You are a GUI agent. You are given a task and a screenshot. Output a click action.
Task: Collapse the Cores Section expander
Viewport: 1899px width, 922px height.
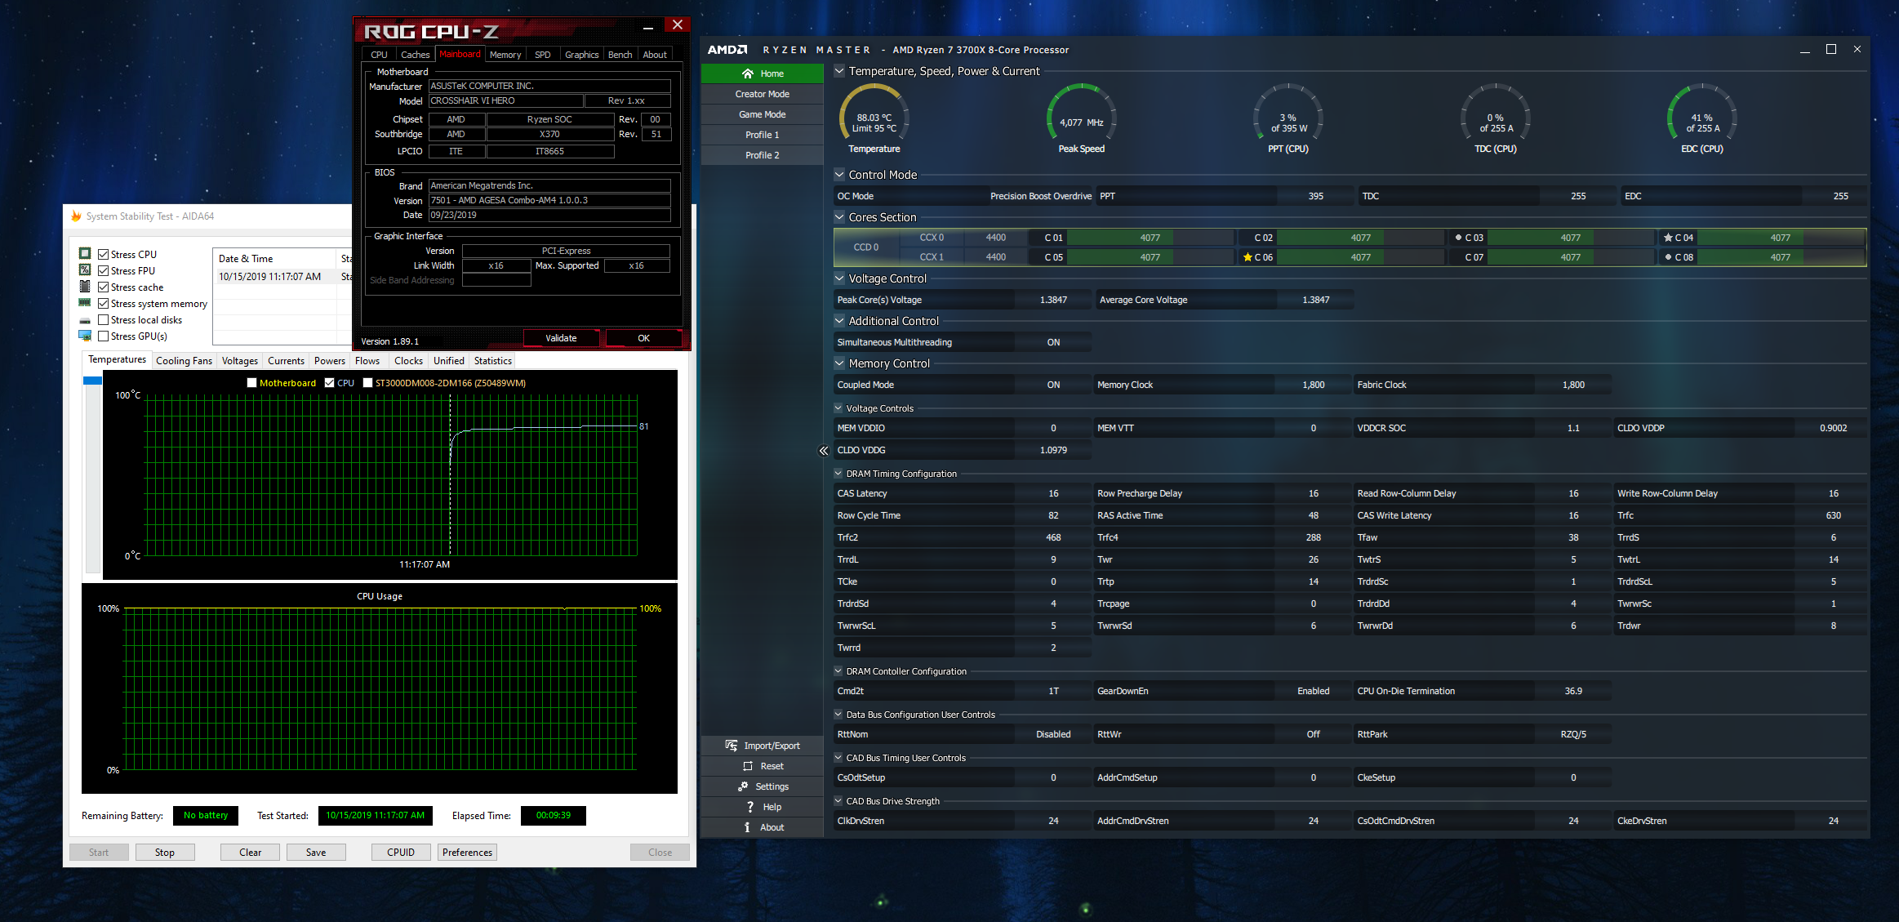(839, 216)
